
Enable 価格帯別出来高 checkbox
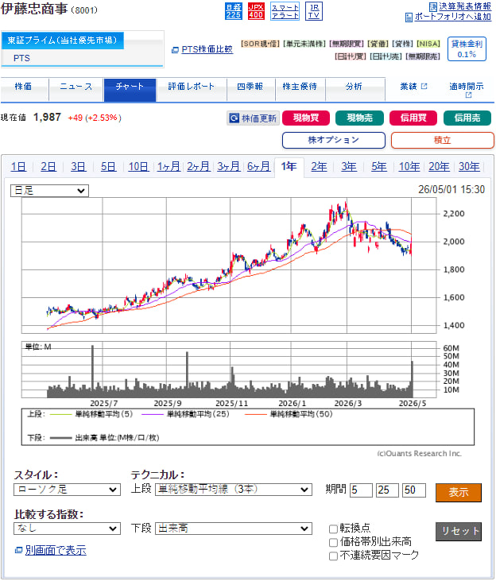tap(333, 543)
